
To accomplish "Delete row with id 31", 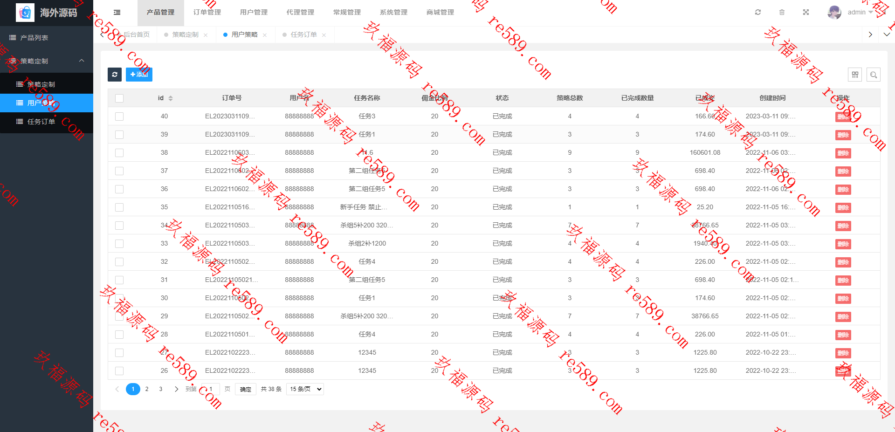I will pos(843,281).
